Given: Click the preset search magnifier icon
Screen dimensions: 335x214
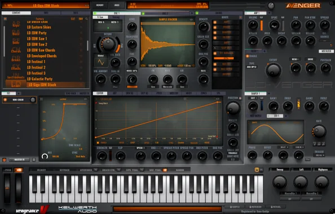Looking at the screenshot, I should [86, 19].
